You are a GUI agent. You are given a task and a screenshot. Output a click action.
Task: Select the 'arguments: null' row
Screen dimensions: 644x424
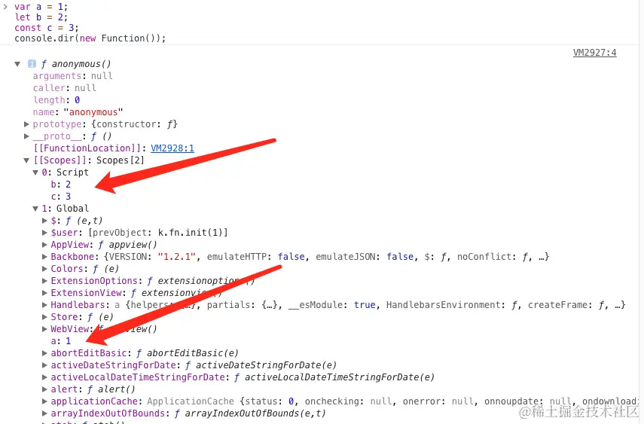tap(73, 76)
